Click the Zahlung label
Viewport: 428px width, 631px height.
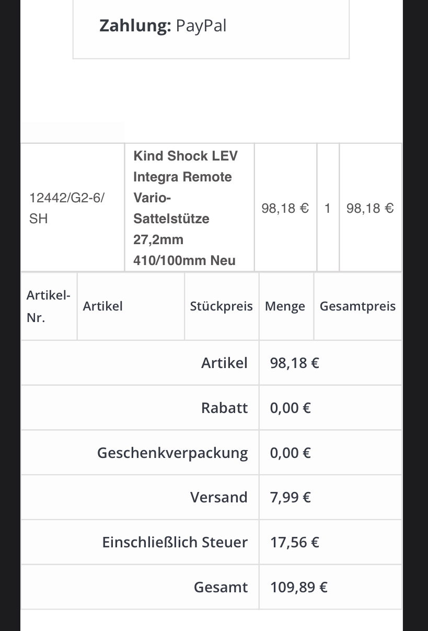135,26
